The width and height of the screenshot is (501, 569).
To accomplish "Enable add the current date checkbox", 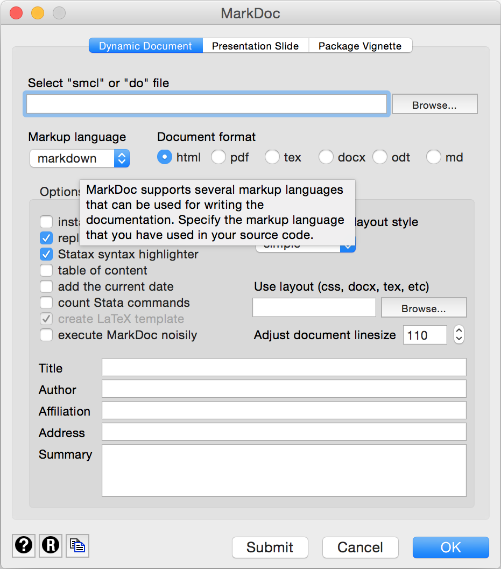I will pos(46,286).
